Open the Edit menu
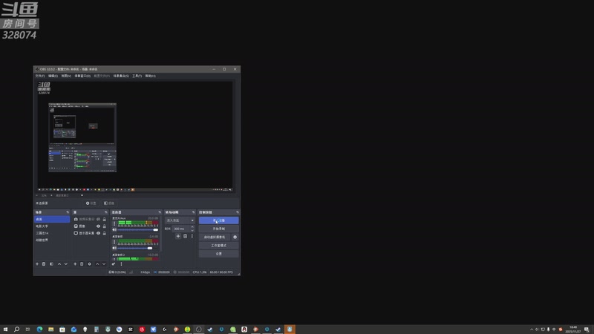 click(53, 76)
